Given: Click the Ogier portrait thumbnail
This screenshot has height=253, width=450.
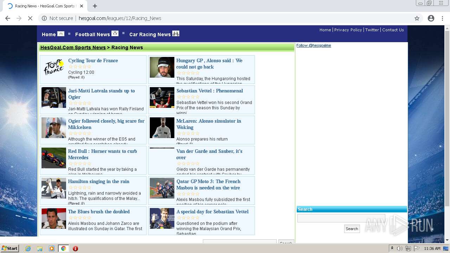Looking at the screenshot, I should point(54,128).
